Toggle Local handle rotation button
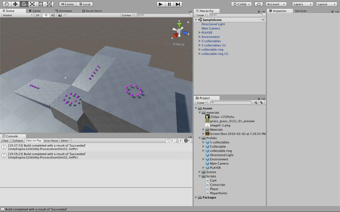Screen dimensions: 340x212 pyautogui.click(x=85, y=4)
